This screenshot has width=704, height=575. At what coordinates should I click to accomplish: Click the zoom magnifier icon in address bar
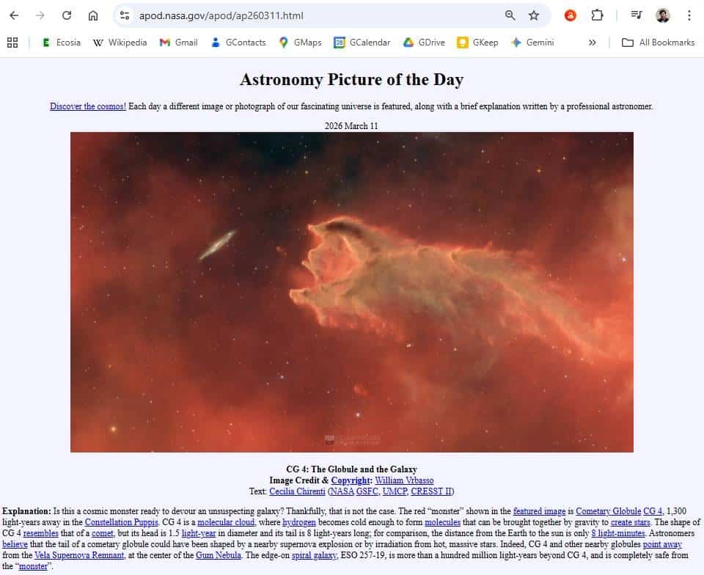[x=510, y=15]
